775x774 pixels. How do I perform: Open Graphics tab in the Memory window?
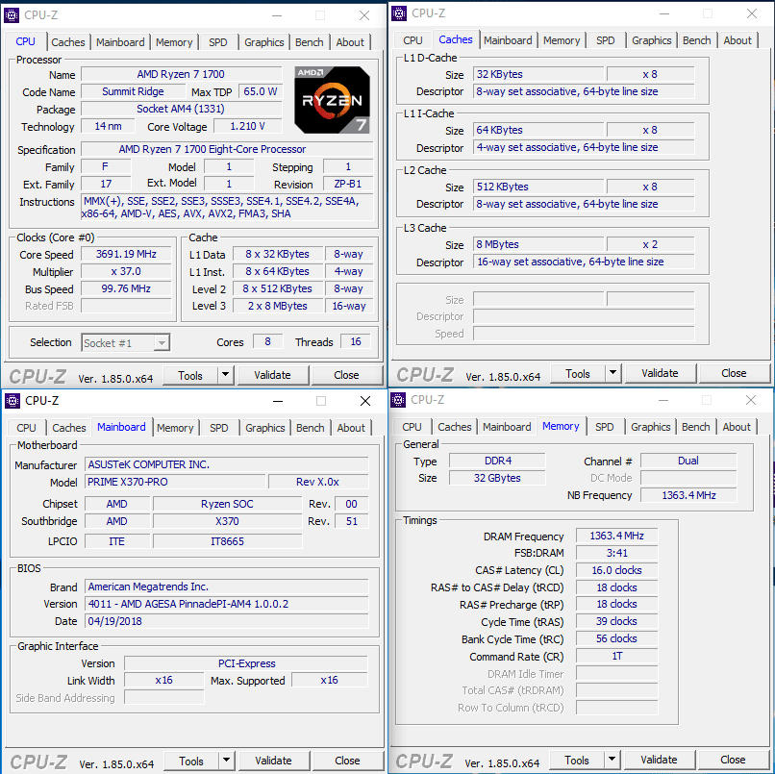[x=650, y=427]
